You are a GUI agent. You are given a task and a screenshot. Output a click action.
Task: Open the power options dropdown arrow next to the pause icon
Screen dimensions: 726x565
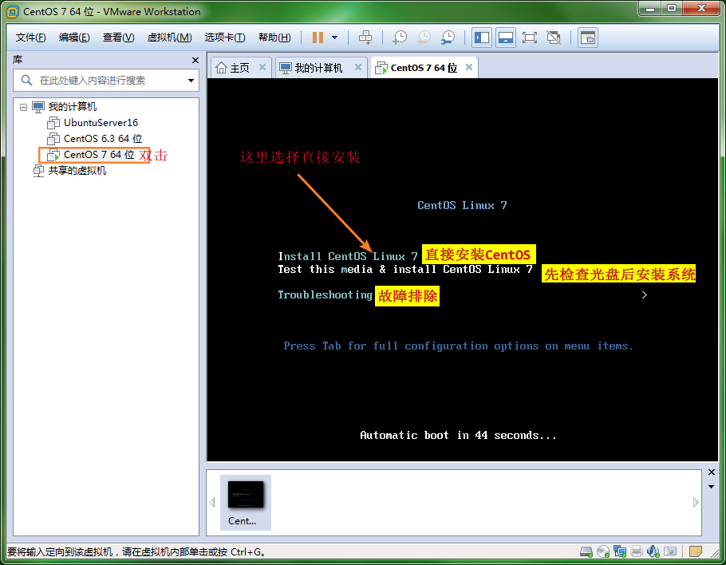[x=335, y=38]
